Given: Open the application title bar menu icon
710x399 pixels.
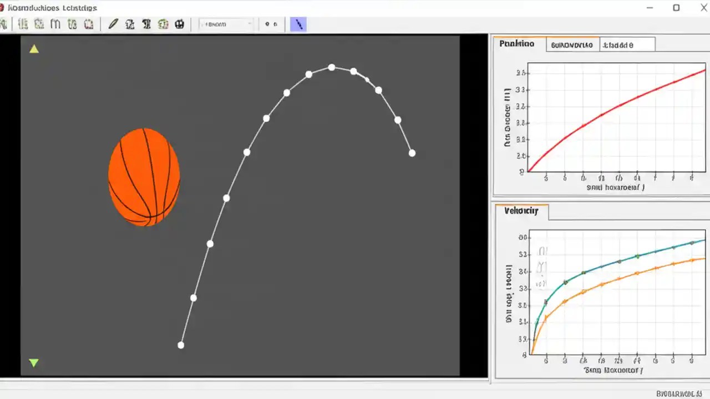Looking at the screenshot, I should tap(6, 8).
